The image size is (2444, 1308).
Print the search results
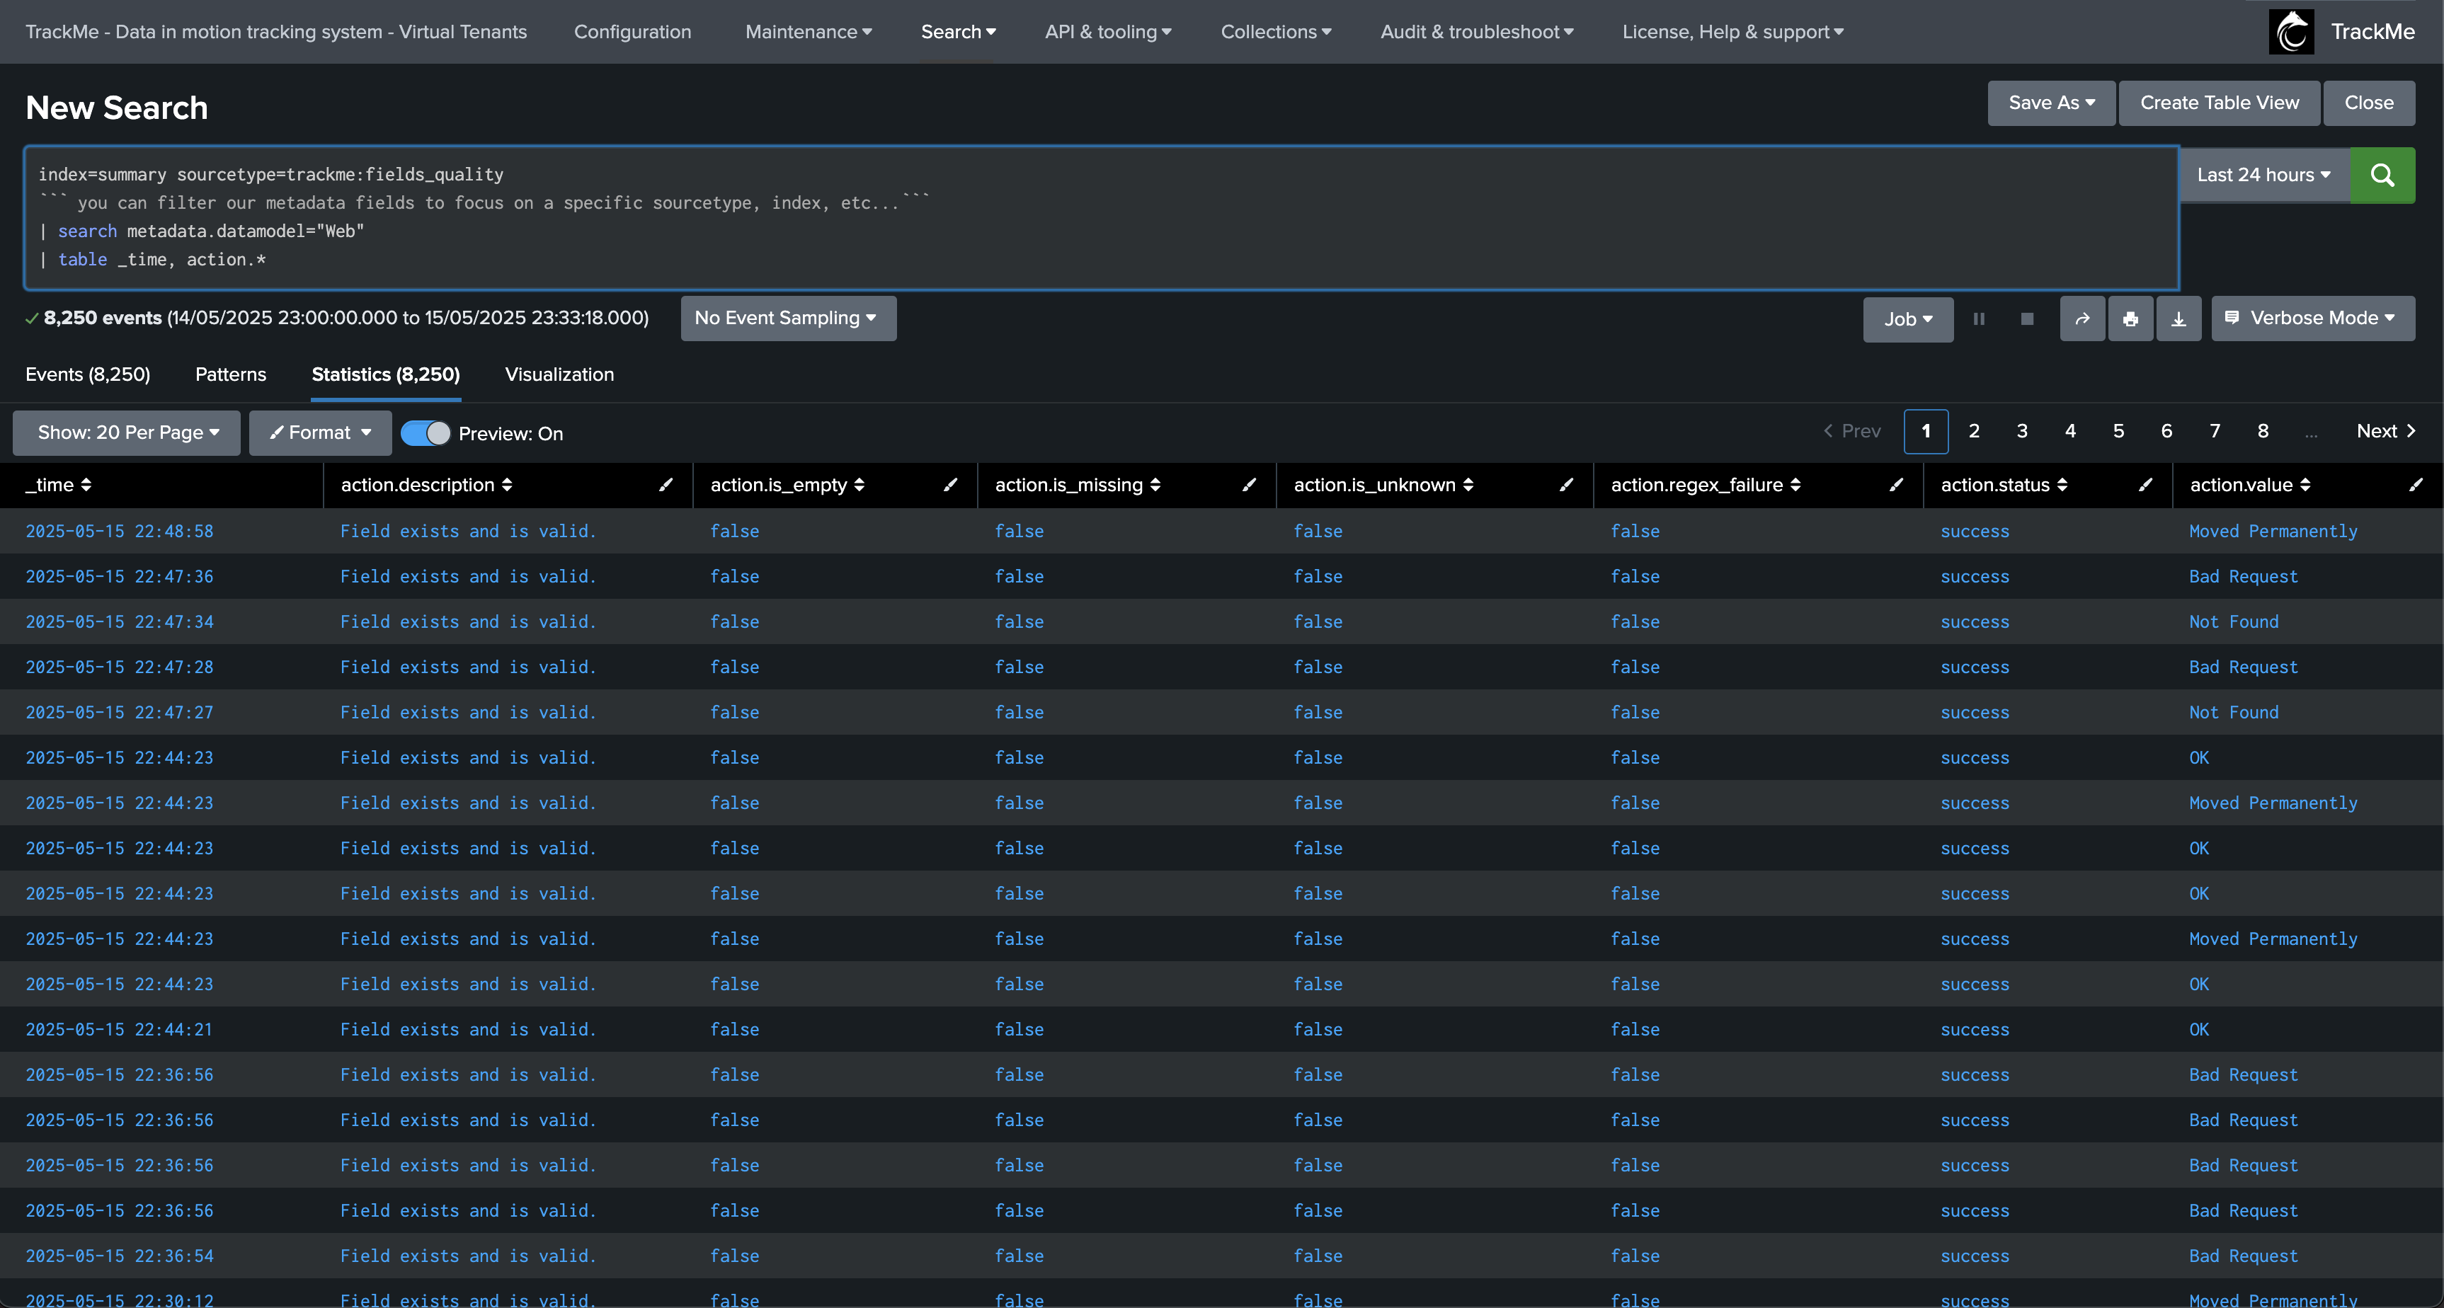point(2131,319)
